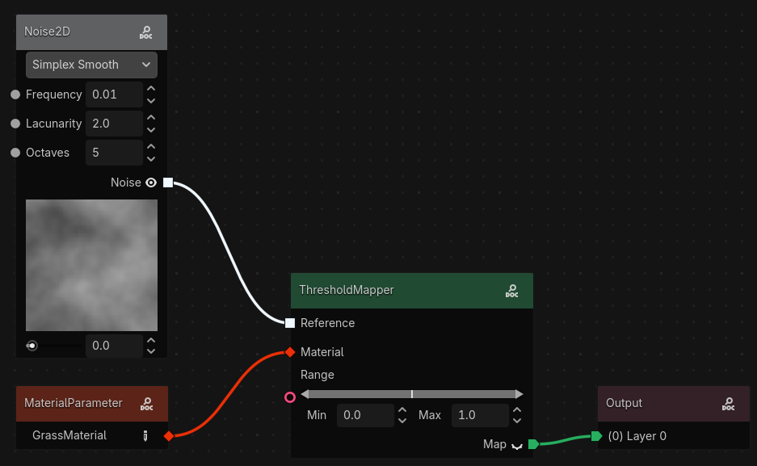The image size is (757, 466).
Task: Click the Lacunarity input port
Action: pyautogui.click(x=15, y=124)
